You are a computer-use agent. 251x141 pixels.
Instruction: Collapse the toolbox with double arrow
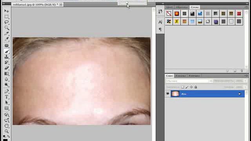4,4
